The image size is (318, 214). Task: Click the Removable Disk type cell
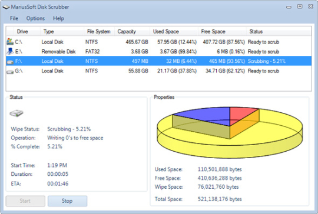pos(58,52)
